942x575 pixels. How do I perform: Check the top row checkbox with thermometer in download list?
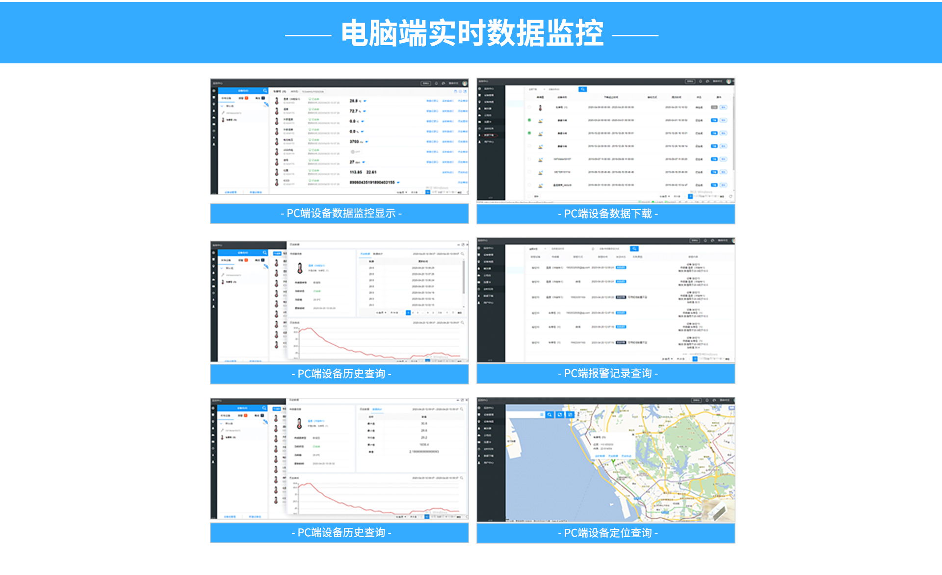(529, 107)
